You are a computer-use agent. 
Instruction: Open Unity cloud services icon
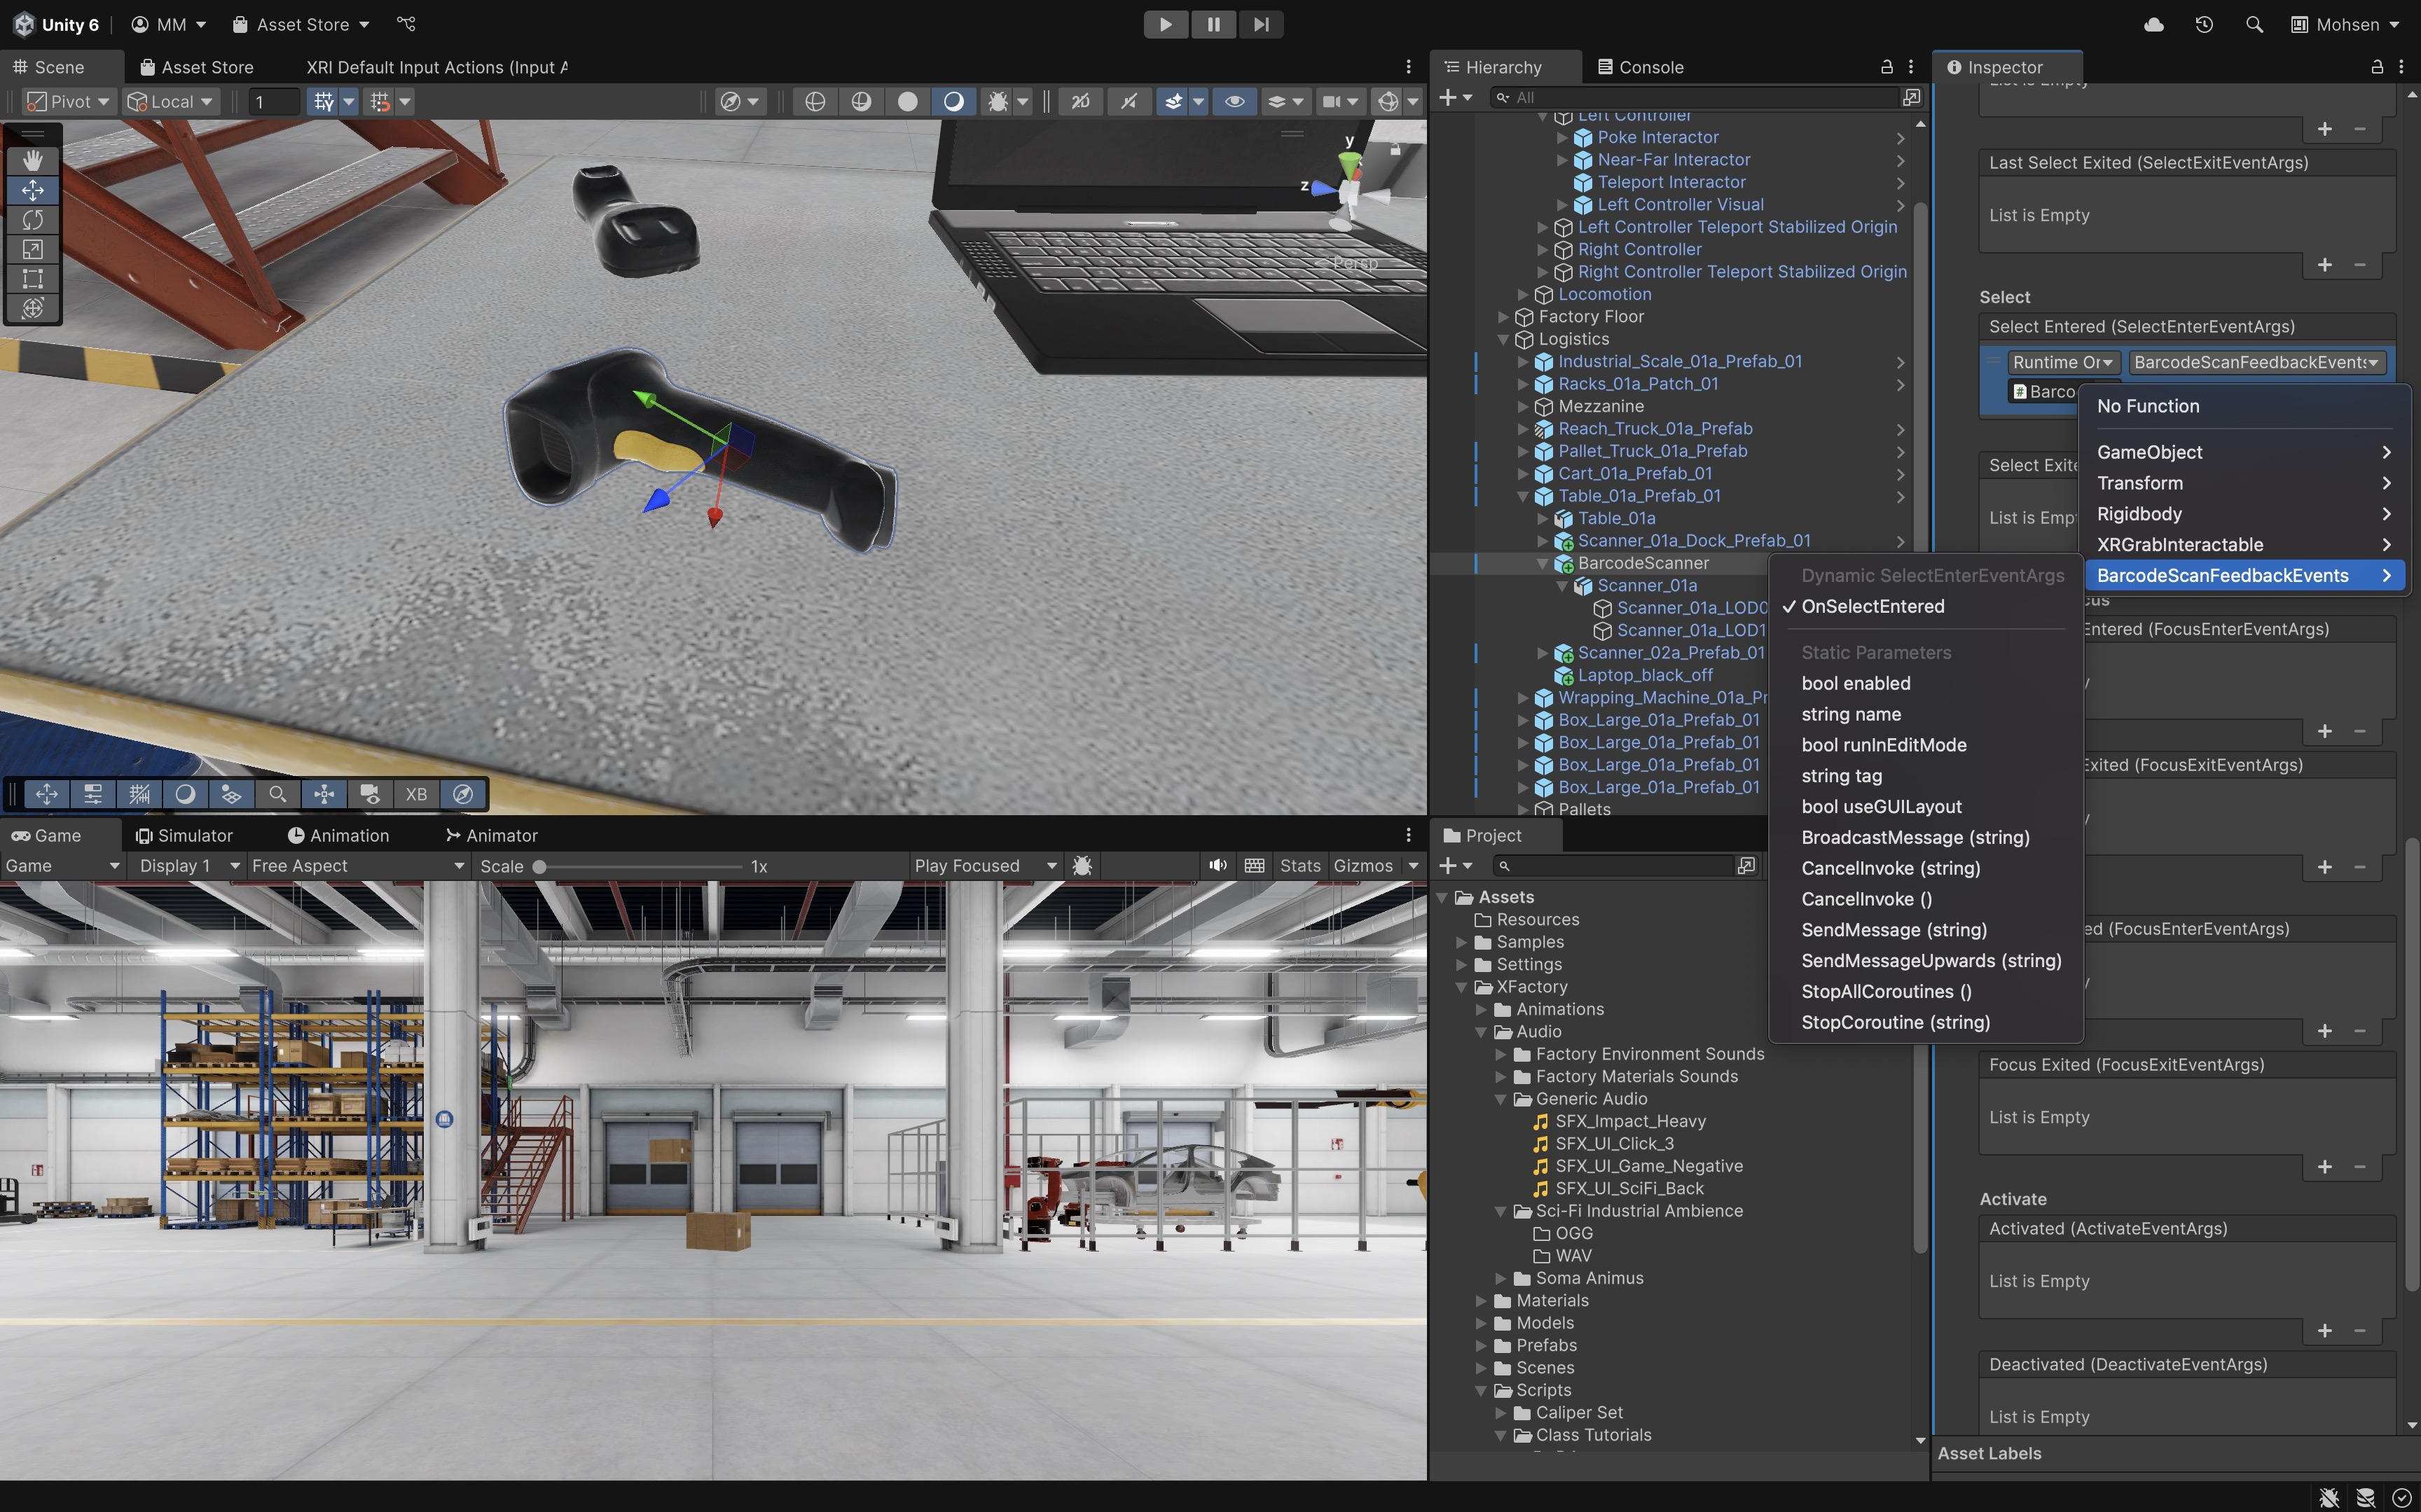point(2154,24)
